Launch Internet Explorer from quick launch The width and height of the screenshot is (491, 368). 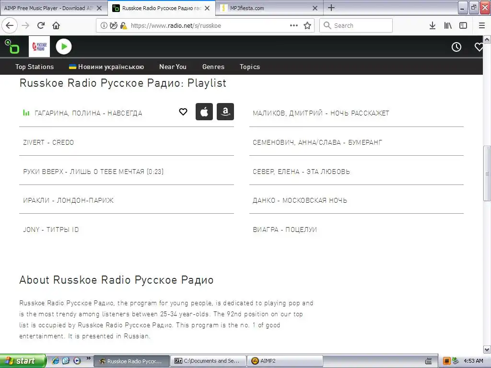56,361
